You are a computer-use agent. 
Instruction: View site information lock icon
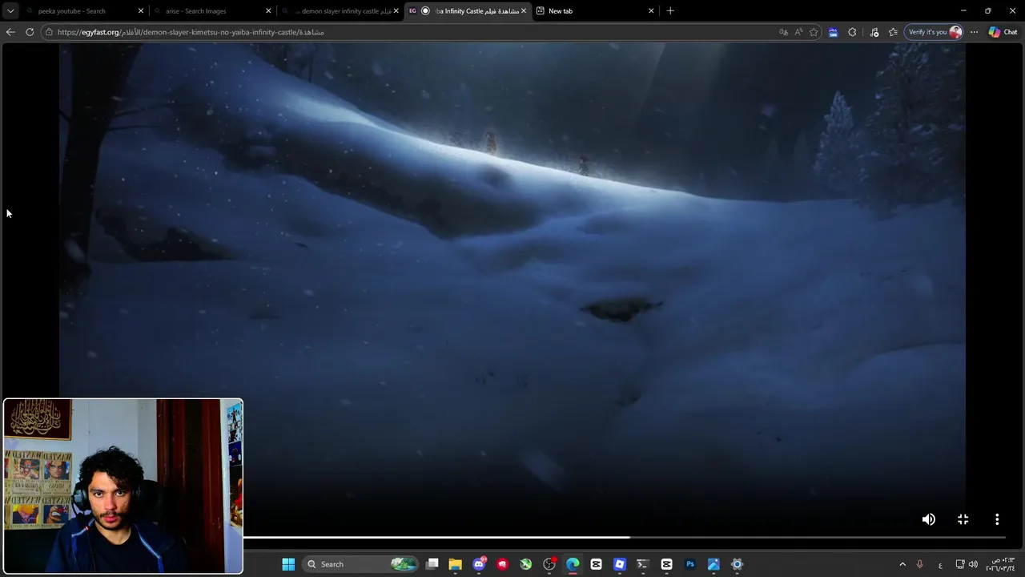click(x=50, y=32)
